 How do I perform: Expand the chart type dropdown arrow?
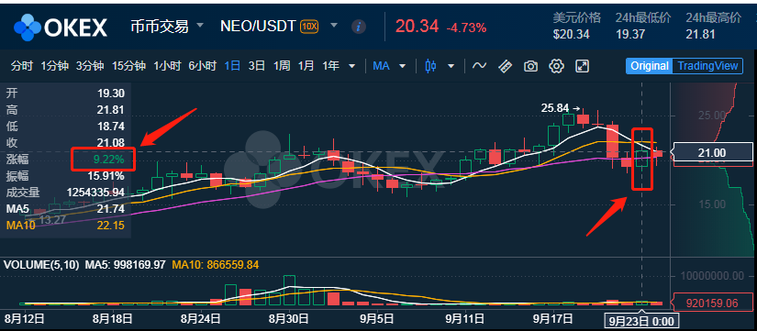point(451,66)
